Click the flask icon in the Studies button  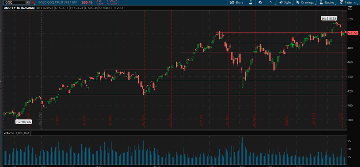click(321, 2)
